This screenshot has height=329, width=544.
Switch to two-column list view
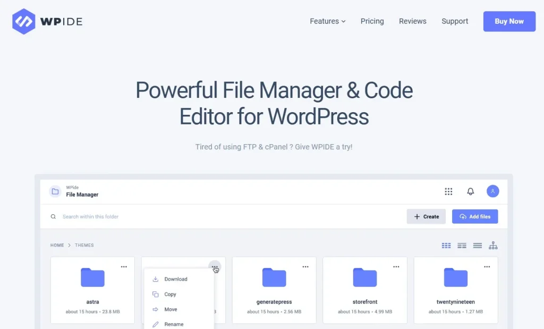tap(462, 246)
